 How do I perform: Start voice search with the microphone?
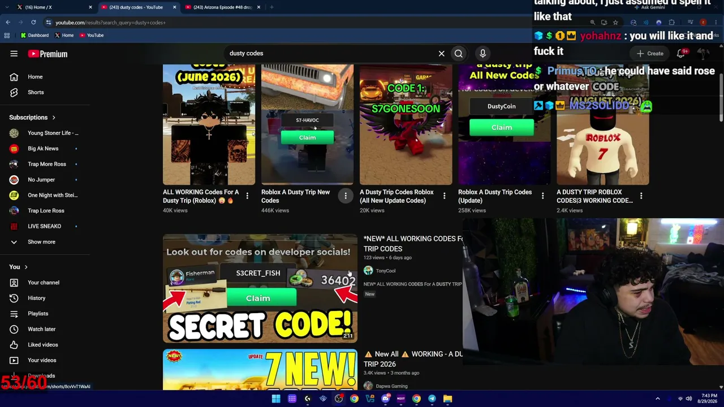point(482,54)
